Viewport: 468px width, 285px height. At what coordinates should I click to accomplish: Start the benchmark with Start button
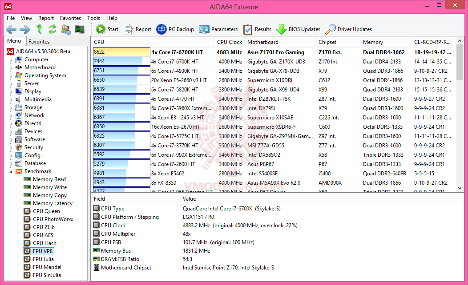tap(107, 29)
